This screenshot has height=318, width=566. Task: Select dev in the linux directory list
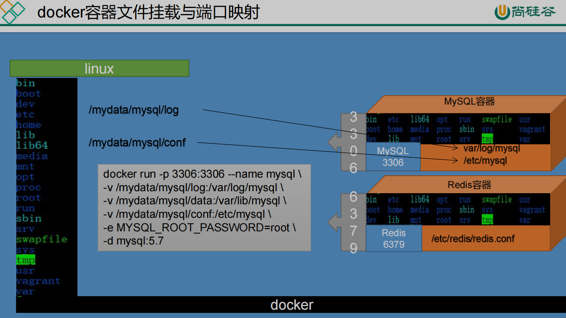pos(25,104)
